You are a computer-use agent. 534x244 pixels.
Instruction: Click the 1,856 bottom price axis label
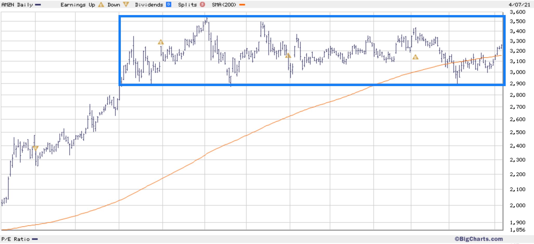[x=517, y=230]
